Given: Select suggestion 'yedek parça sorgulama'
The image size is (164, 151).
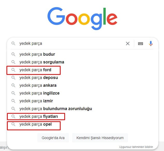Looking at the screenshot, I should 83,62.
